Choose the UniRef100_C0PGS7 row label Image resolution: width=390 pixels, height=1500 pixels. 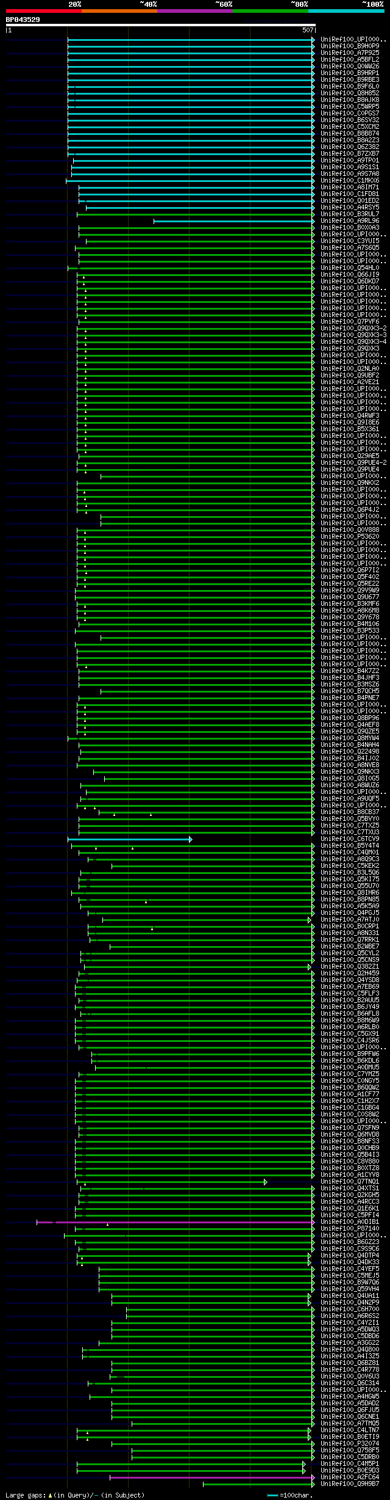(350, 113)
